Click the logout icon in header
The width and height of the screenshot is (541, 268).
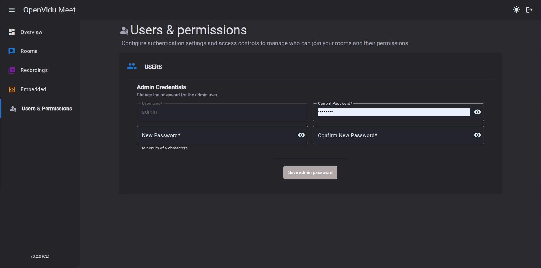tap(529, 10)
